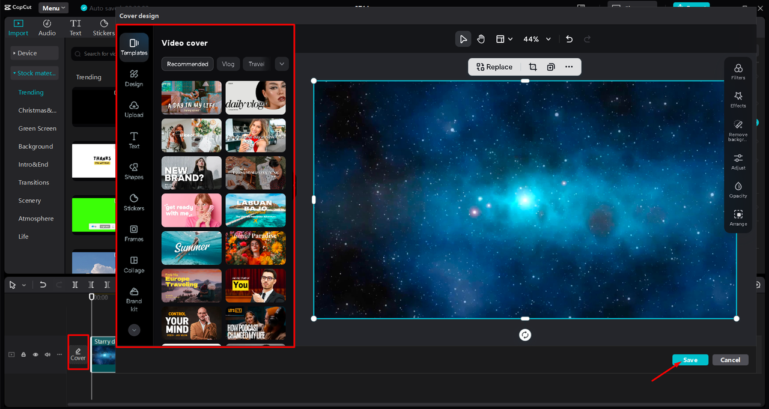Duplicate the selected image

551,67
